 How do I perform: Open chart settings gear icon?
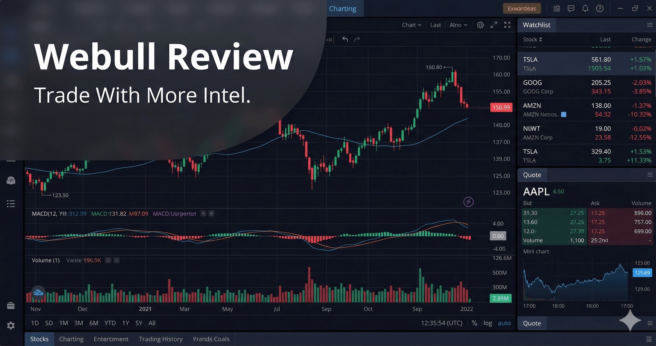point(481,25)
